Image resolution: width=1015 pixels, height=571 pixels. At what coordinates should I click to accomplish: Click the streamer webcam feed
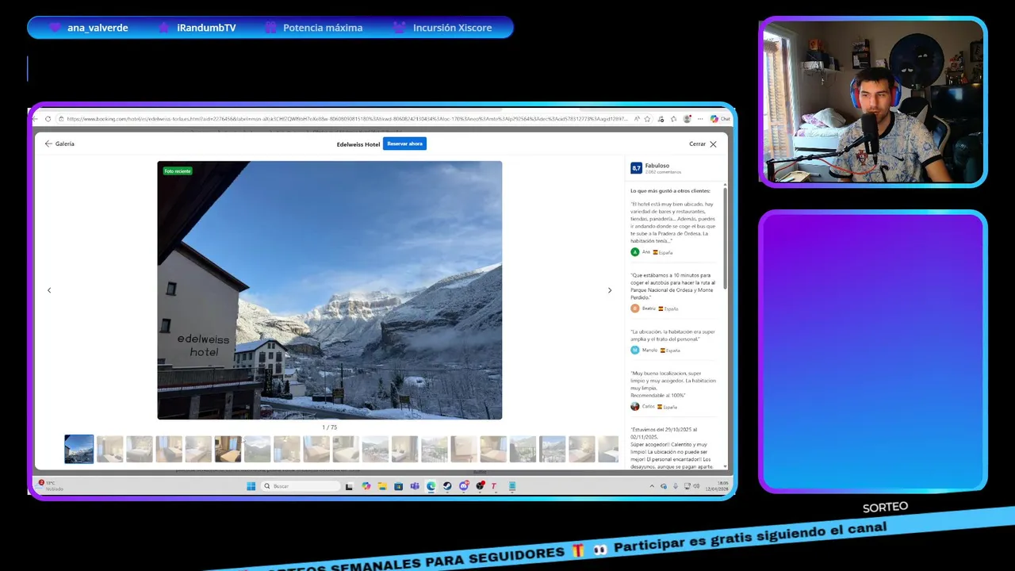click(873, 102)
